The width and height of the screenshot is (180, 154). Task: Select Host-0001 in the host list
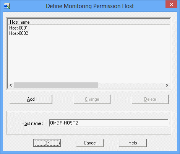point(18,28)
